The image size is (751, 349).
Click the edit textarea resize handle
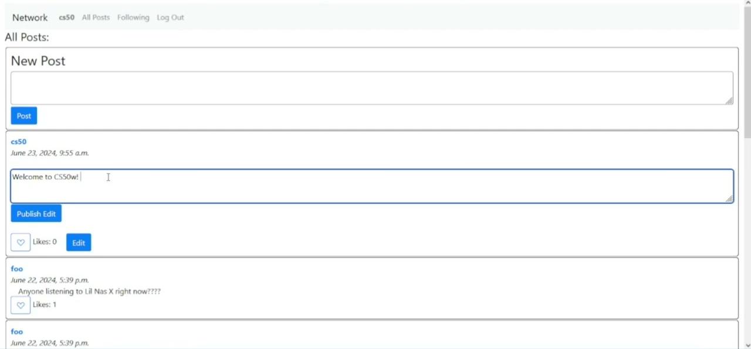tap(729, 199)
